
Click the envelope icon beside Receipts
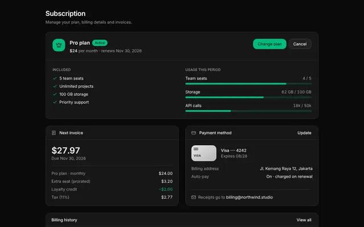click(x=193, y=197)
